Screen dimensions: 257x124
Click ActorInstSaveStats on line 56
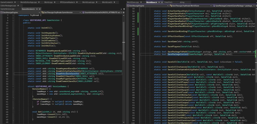178,11
